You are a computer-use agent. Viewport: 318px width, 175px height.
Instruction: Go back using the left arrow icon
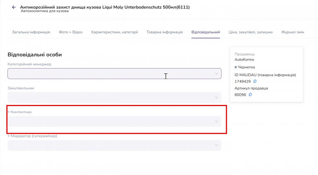point(14,7)
